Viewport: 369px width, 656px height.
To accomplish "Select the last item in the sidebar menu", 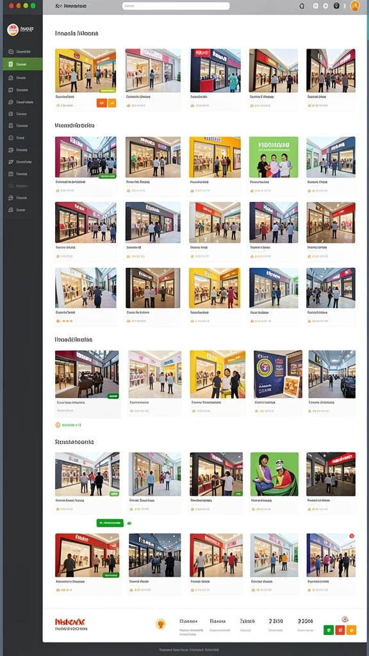I will click(22, 209).
